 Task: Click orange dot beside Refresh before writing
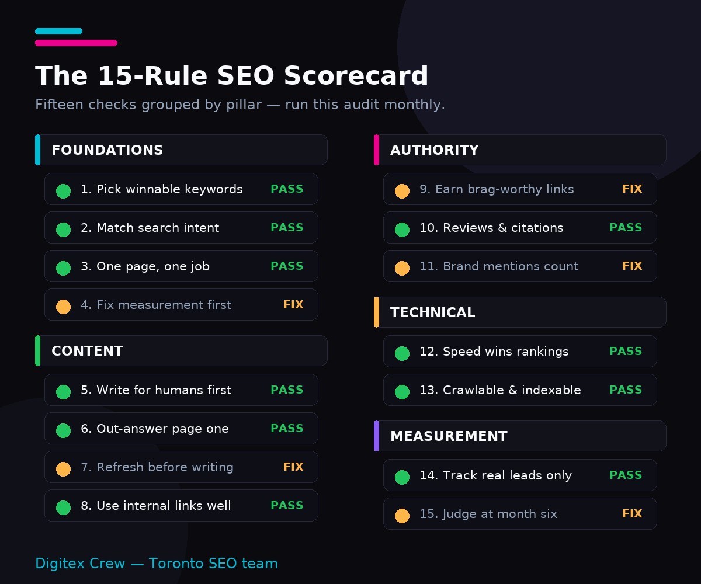[63, 469]
